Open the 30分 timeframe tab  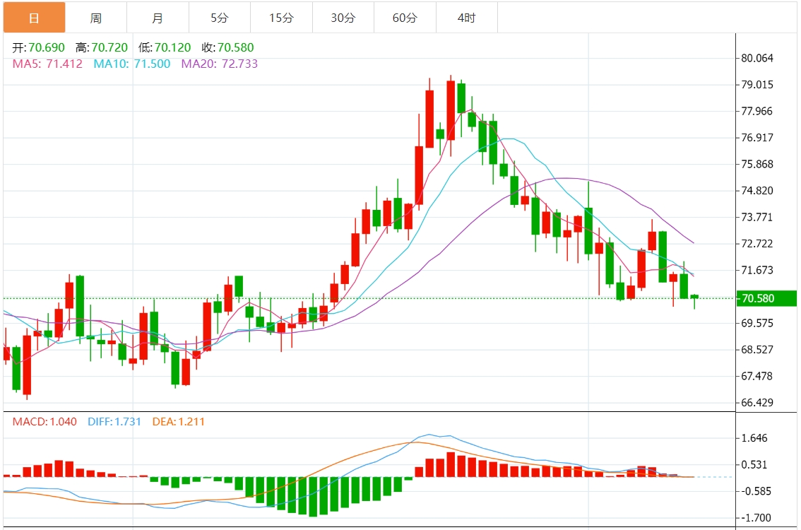[x=343, y=18]
